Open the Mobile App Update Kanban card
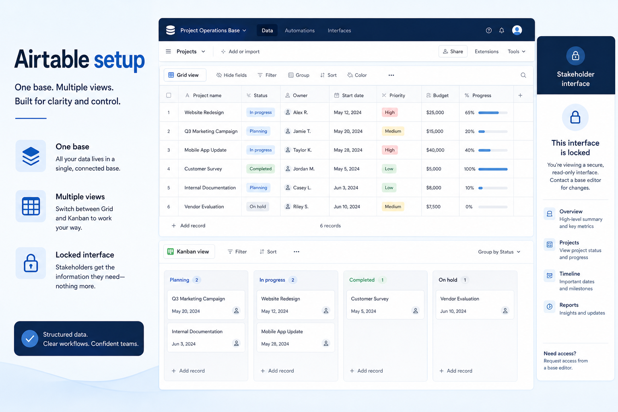Viewport: 618px width, 412px height. tap(296, 338)
